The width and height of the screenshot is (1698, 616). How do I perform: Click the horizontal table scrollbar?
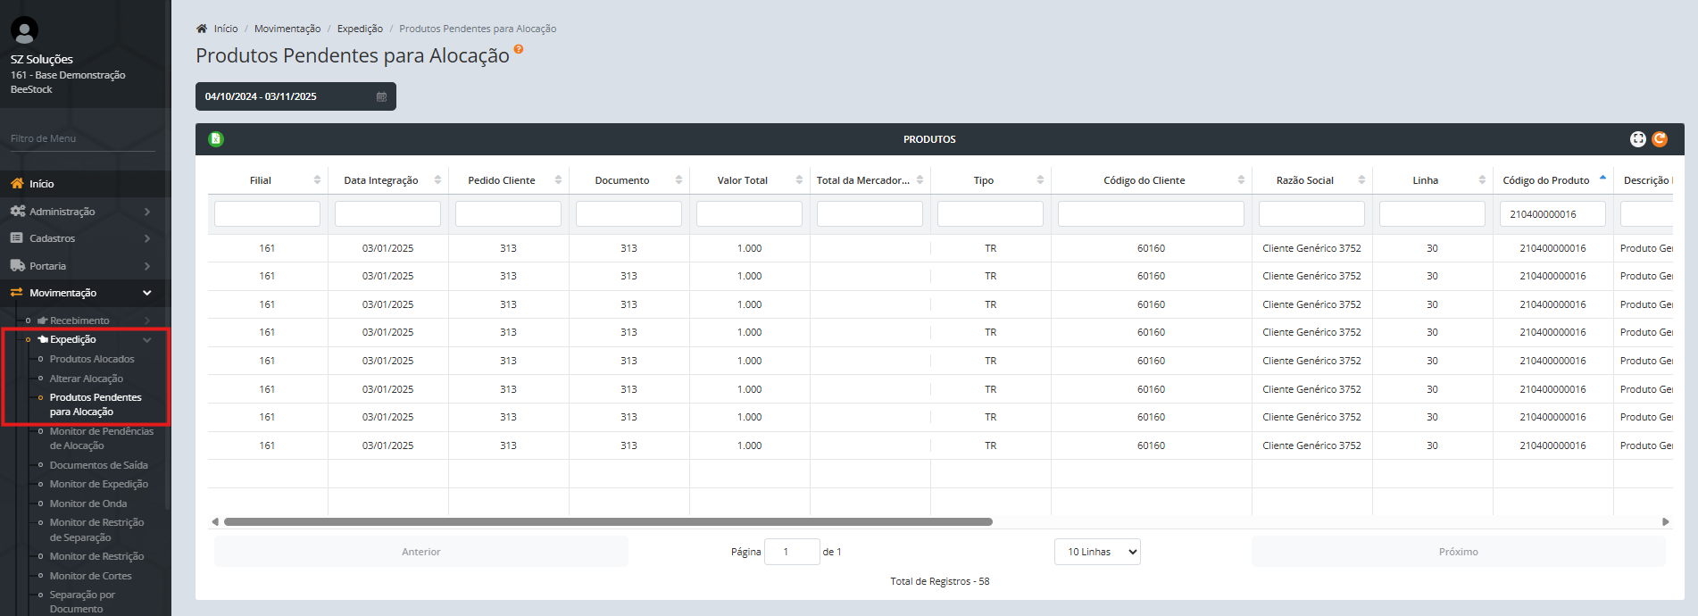[607, 521]
